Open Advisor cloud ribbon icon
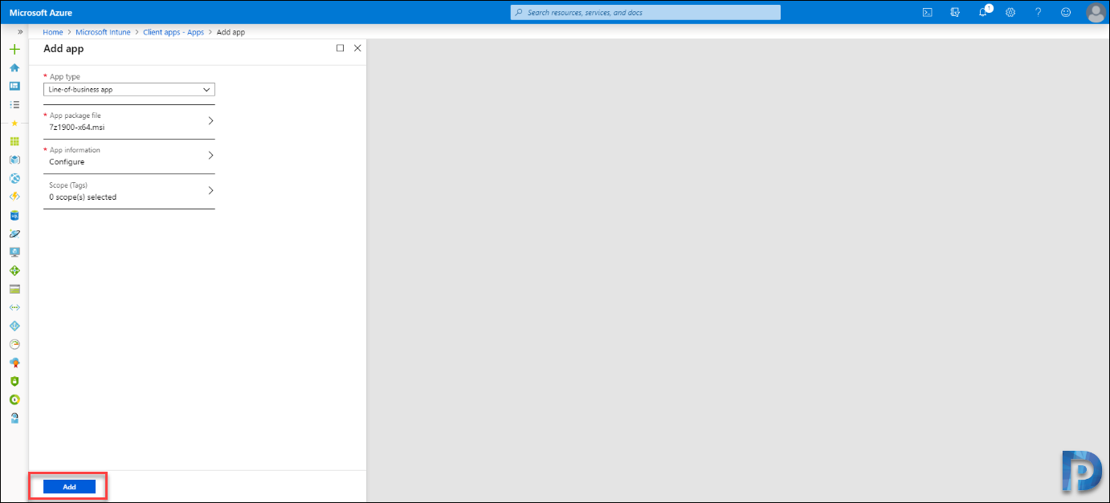The width and height of the screenshot is (1110, 503). pyautogui.click(x=14, y=363)
